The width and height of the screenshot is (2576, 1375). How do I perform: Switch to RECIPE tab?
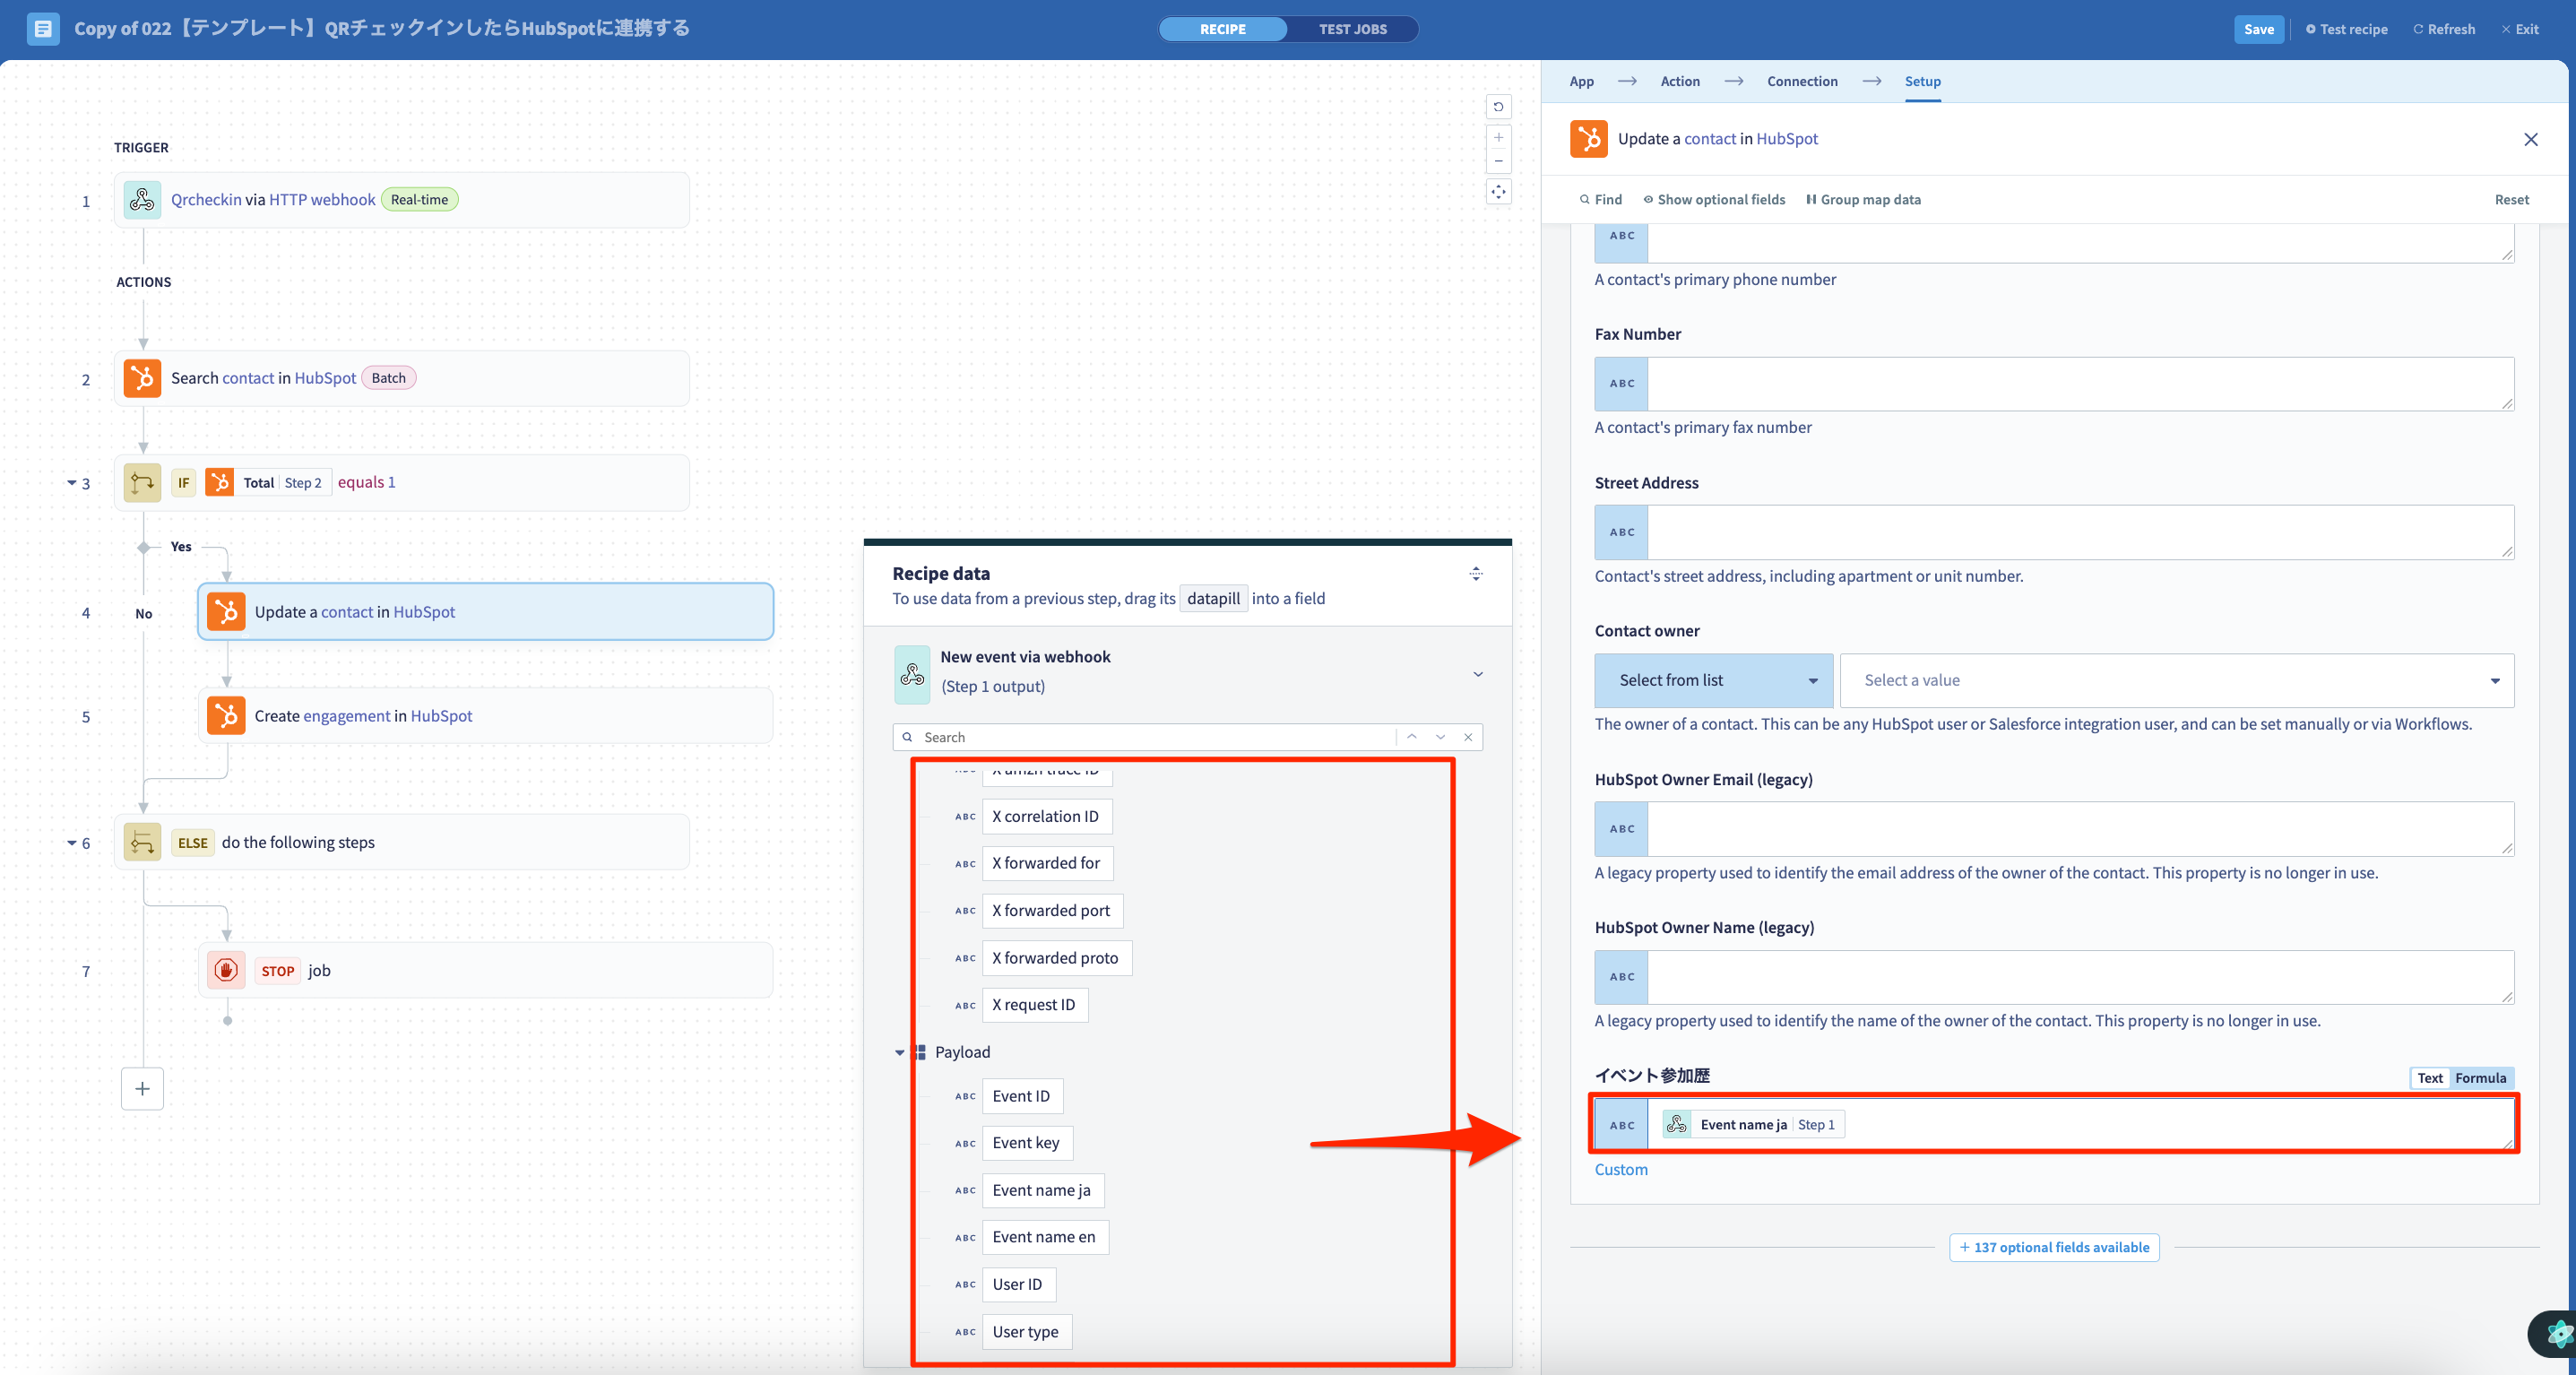[x=1222, y=29]
